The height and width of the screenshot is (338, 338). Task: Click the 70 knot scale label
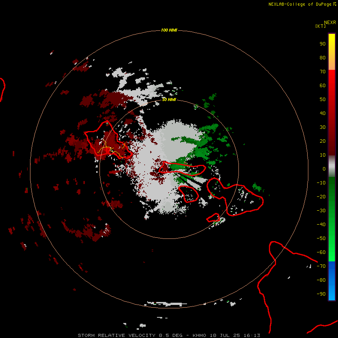pyautogui.click(x=323, y=72)
